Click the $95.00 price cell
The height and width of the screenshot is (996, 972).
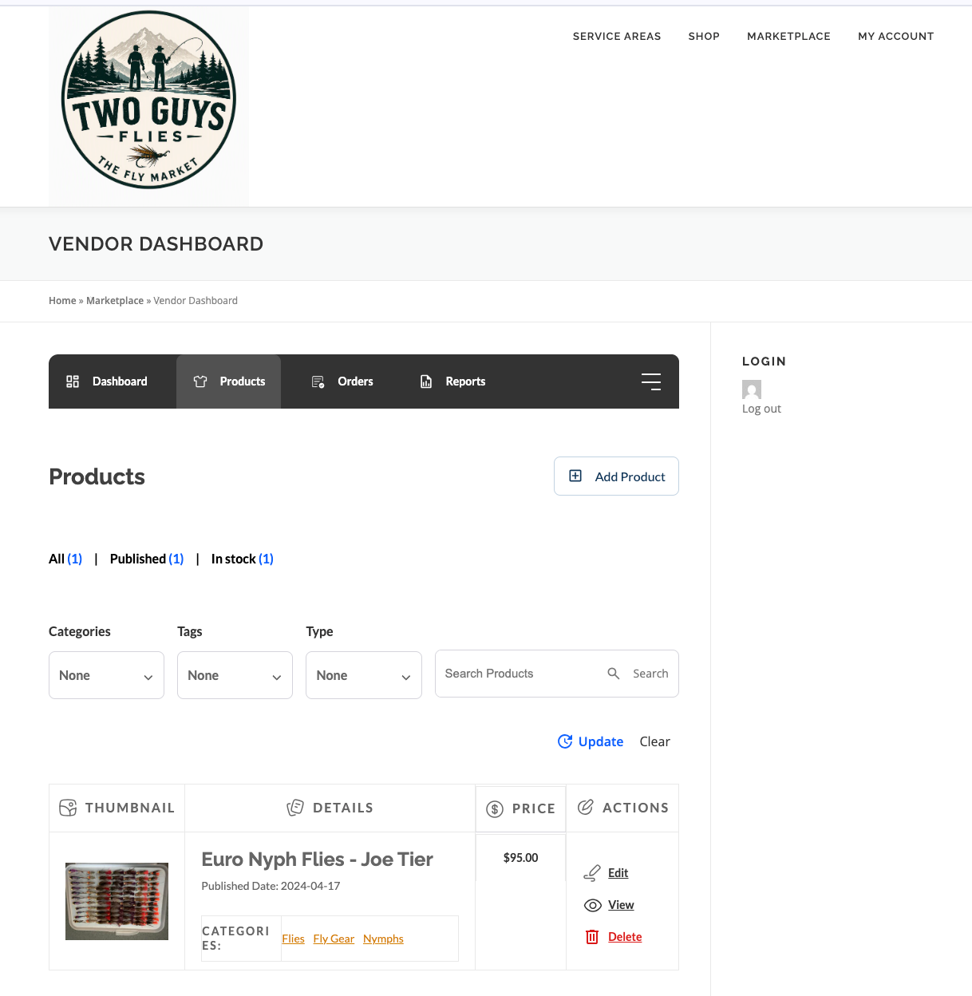(x=520, y=858)
